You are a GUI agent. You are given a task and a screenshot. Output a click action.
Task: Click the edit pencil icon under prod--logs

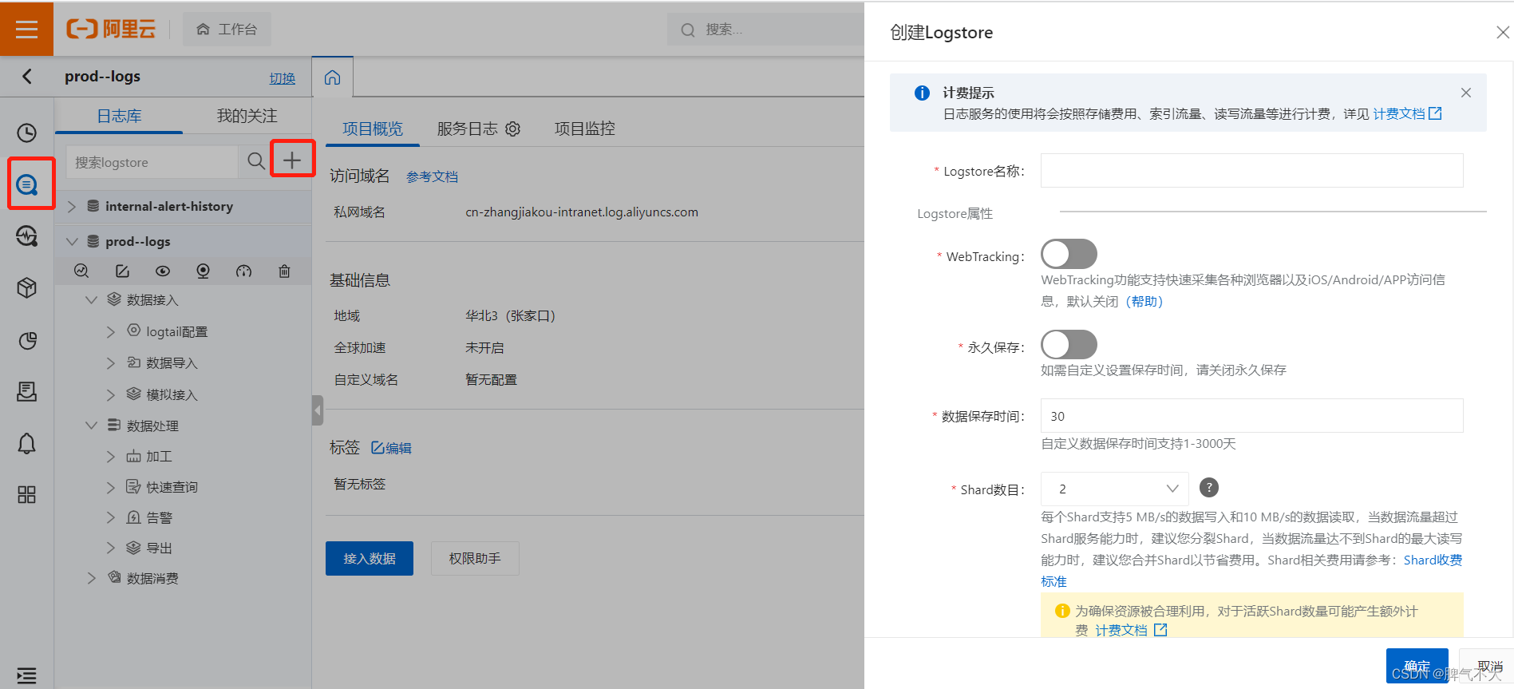[x=122, y=271]
